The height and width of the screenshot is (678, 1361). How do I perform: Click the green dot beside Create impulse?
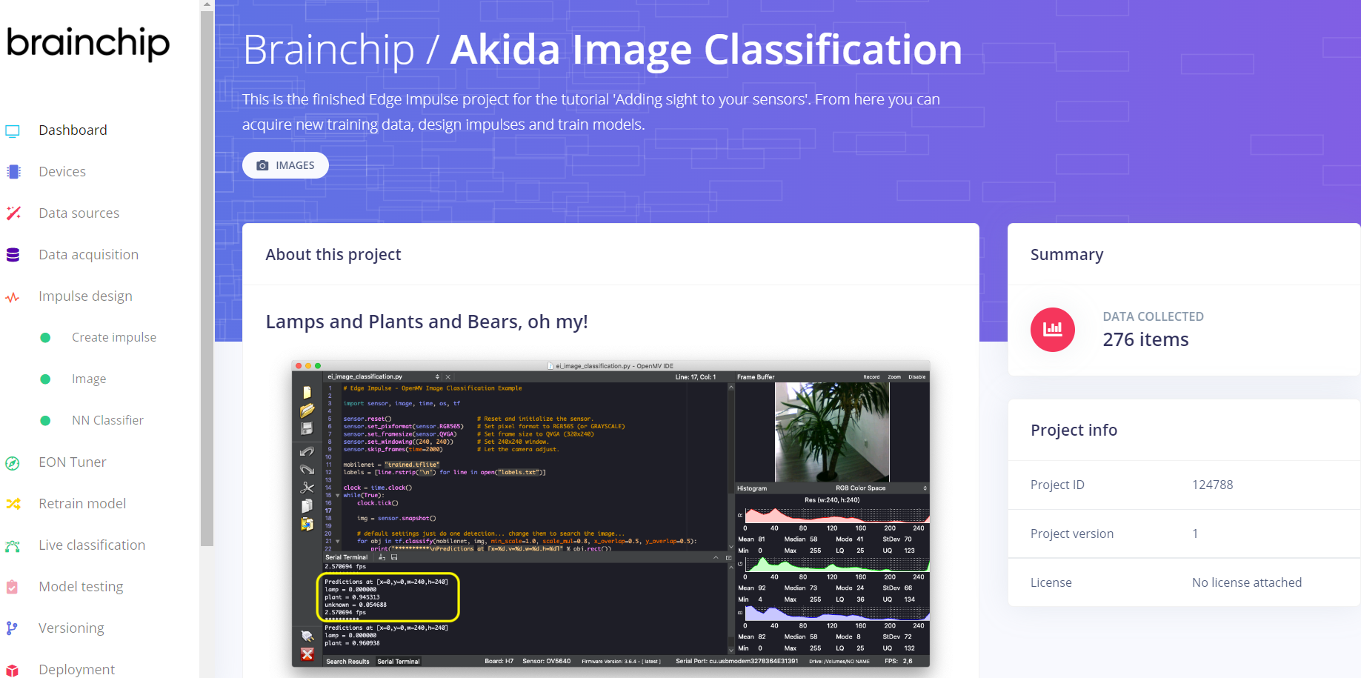45,338
